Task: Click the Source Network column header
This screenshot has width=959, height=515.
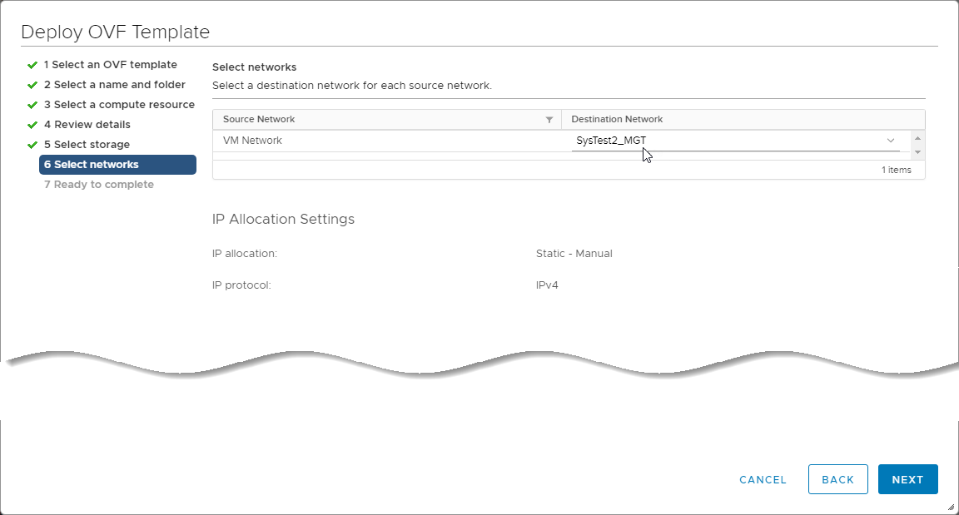Action: click(260, 120)
